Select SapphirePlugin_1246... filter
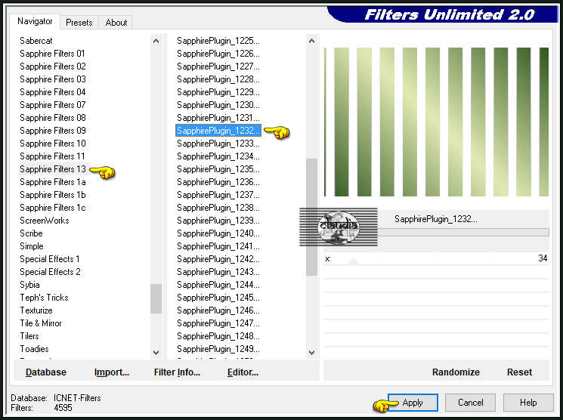The image size is (563, 420). click(x=218, y=310)
